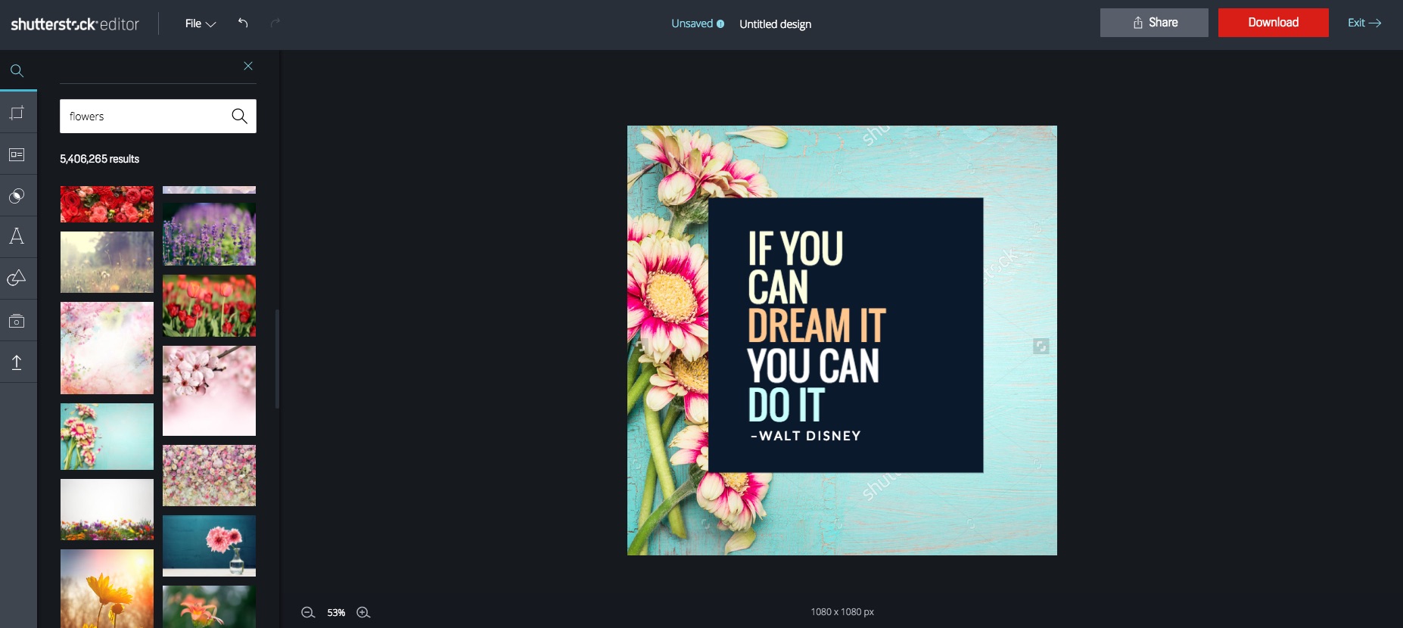Select the pink watercolor blossoms thumbnail
Screen dimensions: 1403x628
click(107, 348)
